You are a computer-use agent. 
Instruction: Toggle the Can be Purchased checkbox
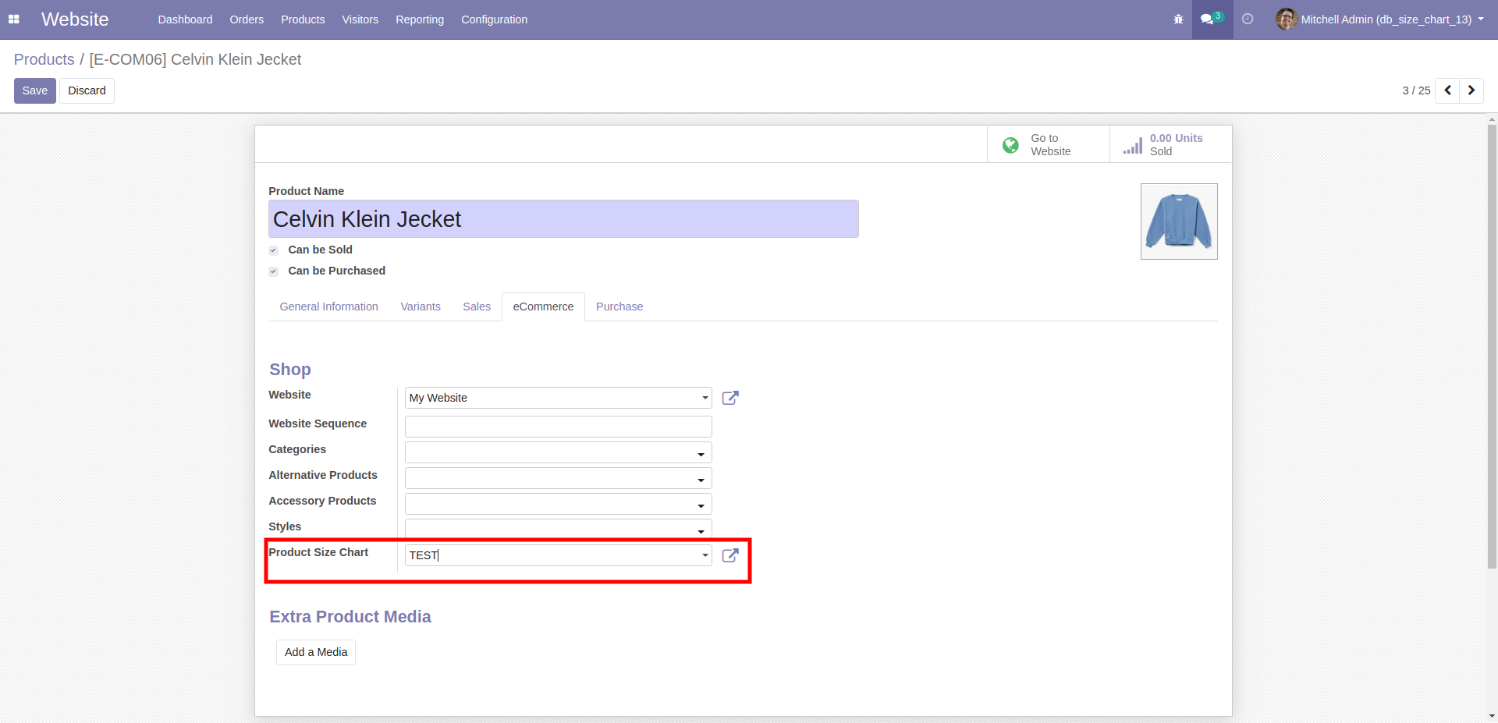click(x=274, y=271)
